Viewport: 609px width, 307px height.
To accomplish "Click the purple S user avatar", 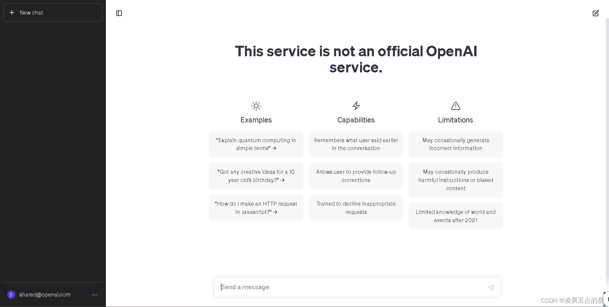I will [x=11, y=294].
